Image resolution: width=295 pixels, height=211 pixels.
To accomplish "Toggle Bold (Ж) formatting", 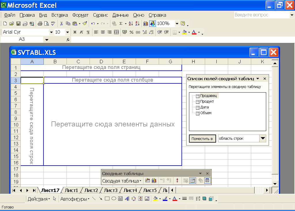I will tap(75, 32).
